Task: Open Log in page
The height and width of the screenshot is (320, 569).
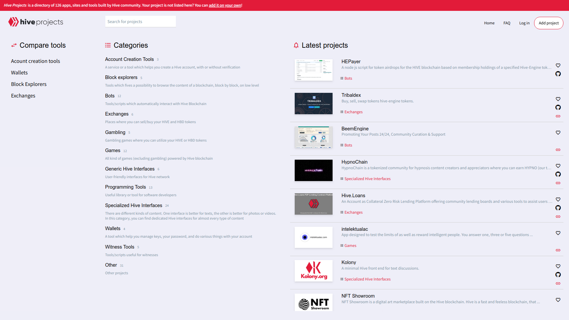Action: click(524, 23)
